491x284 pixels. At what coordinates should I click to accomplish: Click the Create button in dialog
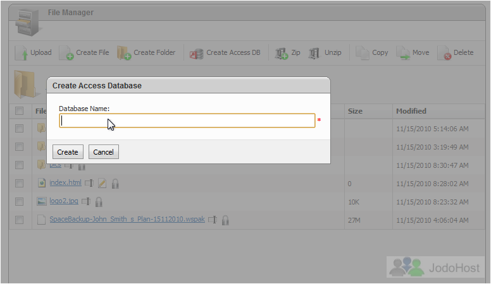[x=68, y=152]
